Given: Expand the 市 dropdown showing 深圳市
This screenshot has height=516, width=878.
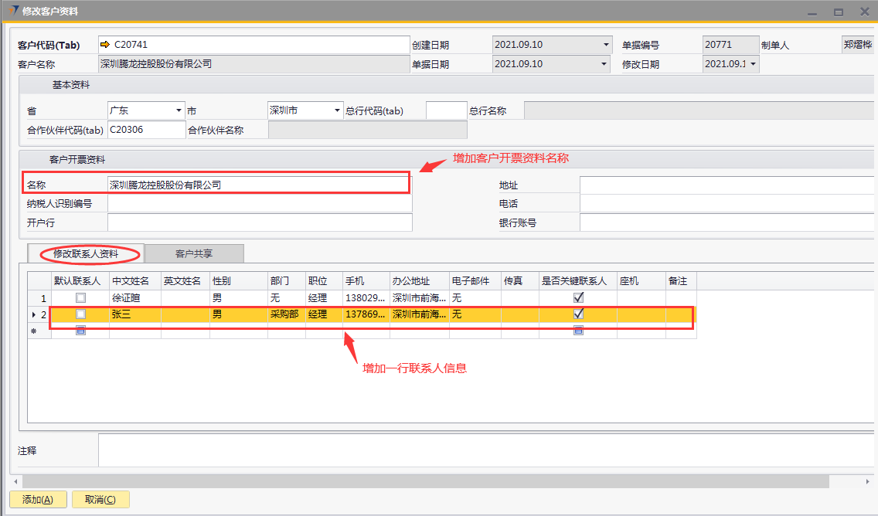Looking at the screenshot, I should pyautogui.click(x=337, y=110).
